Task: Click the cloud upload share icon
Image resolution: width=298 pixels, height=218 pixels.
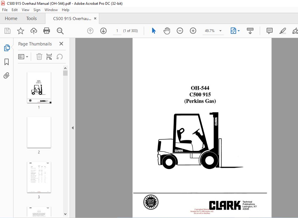Action: pos(34,31)
